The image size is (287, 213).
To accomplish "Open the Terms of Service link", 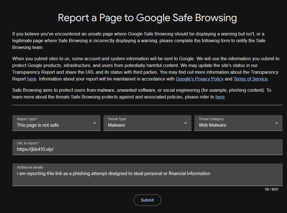I will pyautogui.click(x=250, y=79).
